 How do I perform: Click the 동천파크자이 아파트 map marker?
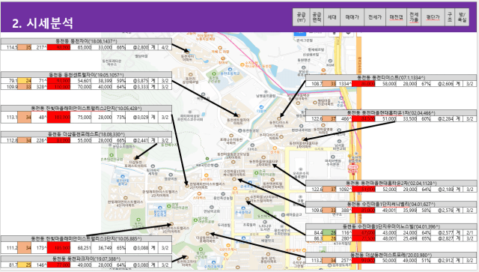pyautogui.click(x=186, y=258)
